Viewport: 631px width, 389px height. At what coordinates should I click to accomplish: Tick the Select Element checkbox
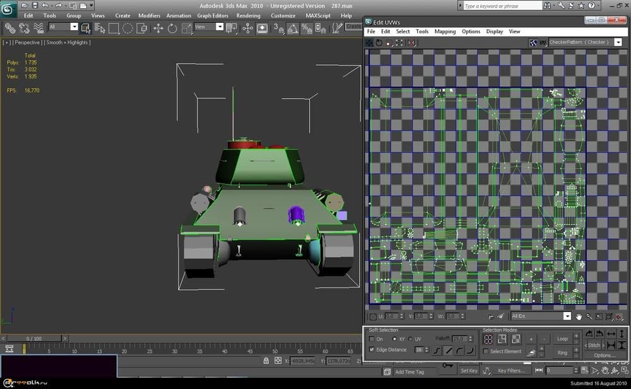click(486, 351)
